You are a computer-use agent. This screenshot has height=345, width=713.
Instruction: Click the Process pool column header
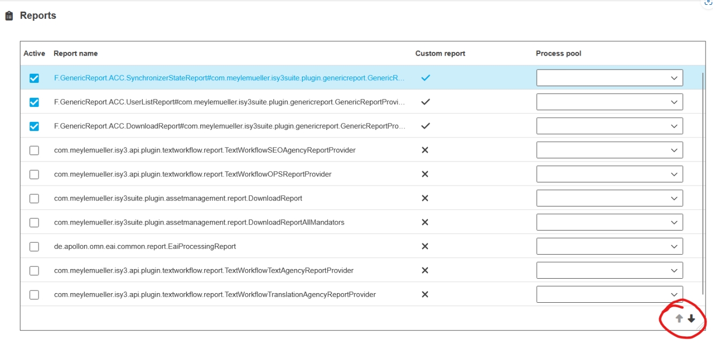click(558, 53)
